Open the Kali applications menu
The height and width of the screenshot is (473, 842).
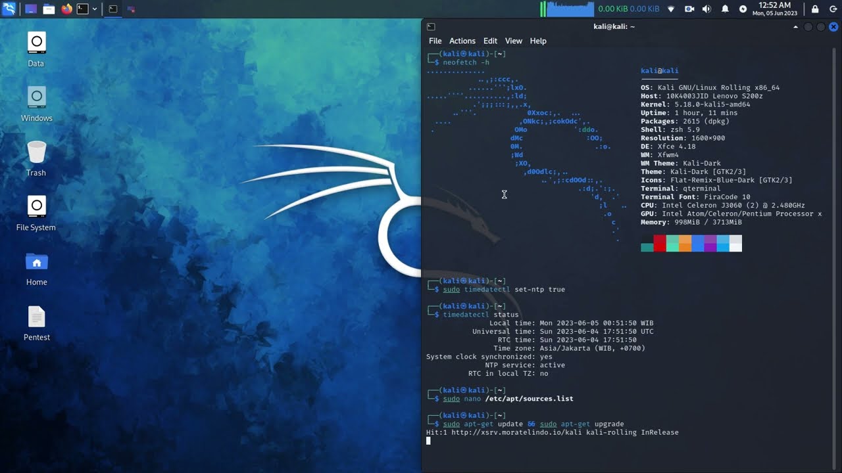(x=9, y=9)
